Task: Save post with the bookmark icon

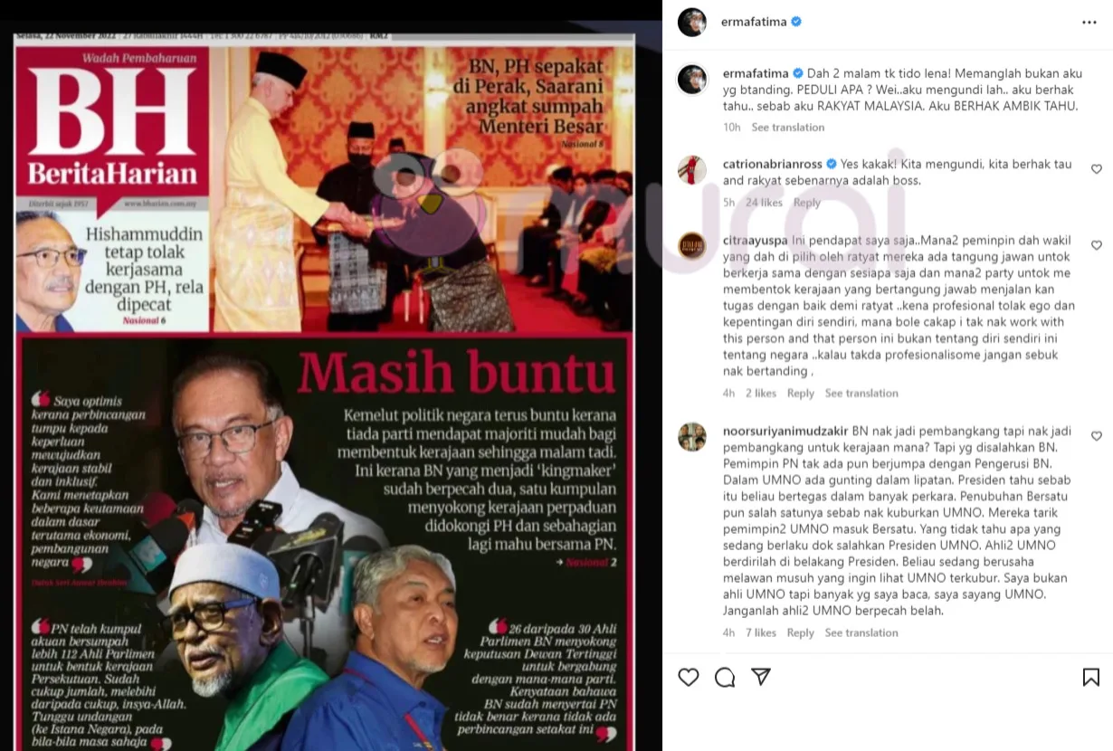Action: 1090,677
